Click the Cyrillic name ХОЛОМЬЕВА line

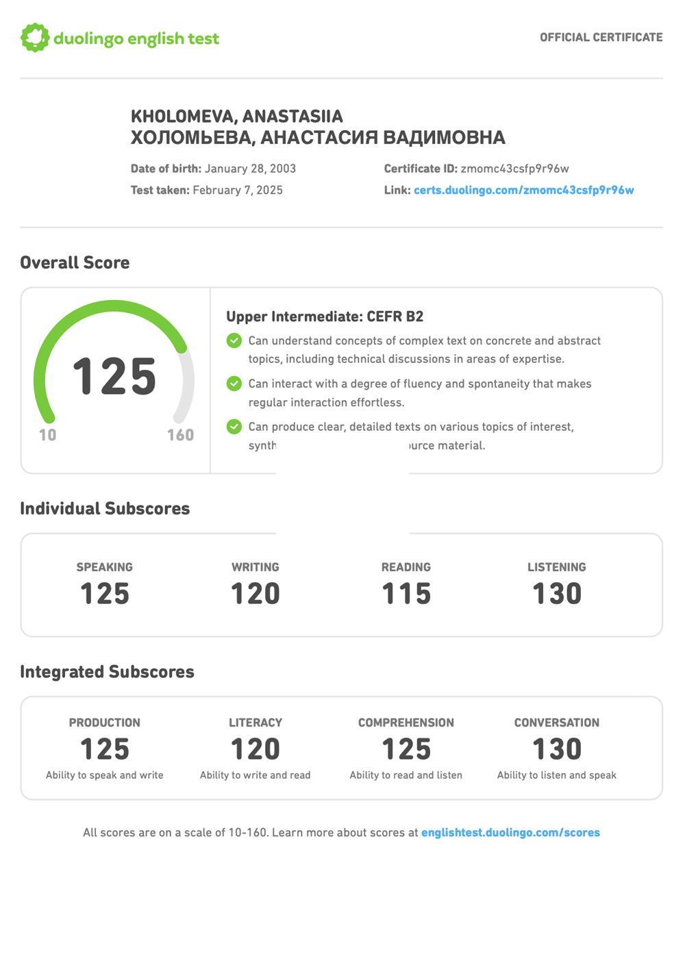(x=318, y=138)
